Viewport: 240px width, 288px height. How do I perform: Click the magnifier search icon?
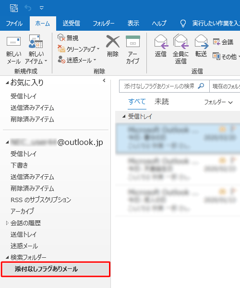201,86
